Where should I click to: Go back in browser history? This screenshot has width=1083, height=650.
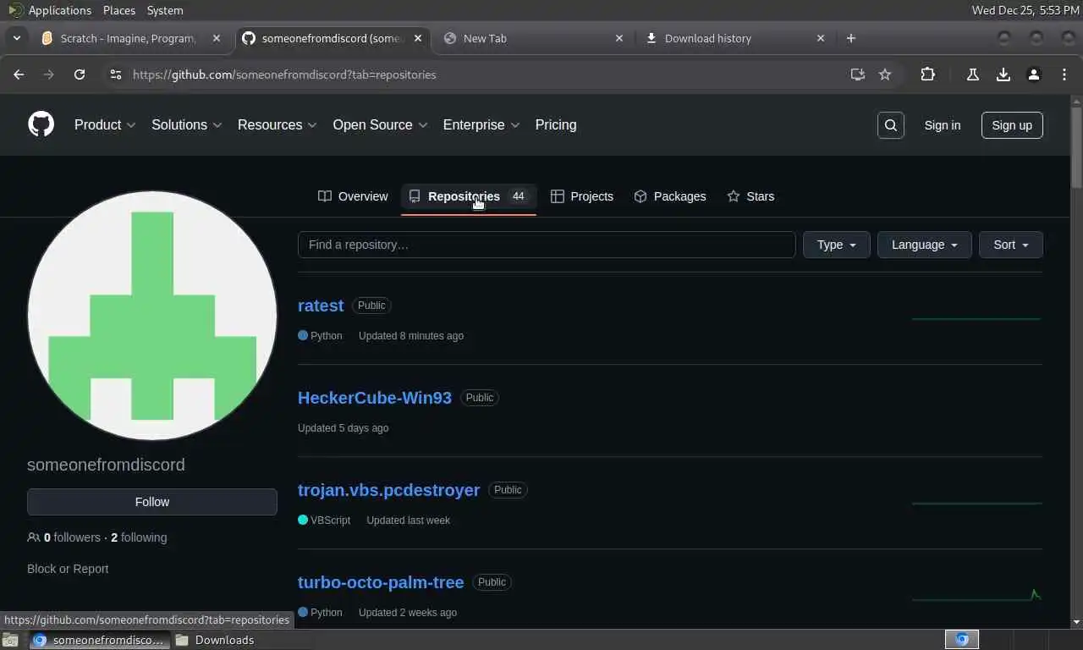(19, 74)
